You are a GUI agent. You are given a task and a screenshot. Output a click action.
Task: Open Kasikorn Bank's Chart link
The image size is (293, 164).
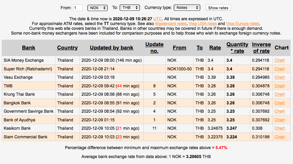tap(280, 128)
